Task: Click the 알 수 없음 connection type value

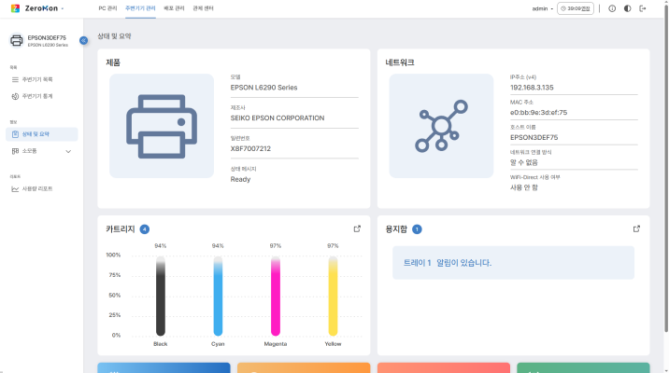Action: [x=524, y=162]
